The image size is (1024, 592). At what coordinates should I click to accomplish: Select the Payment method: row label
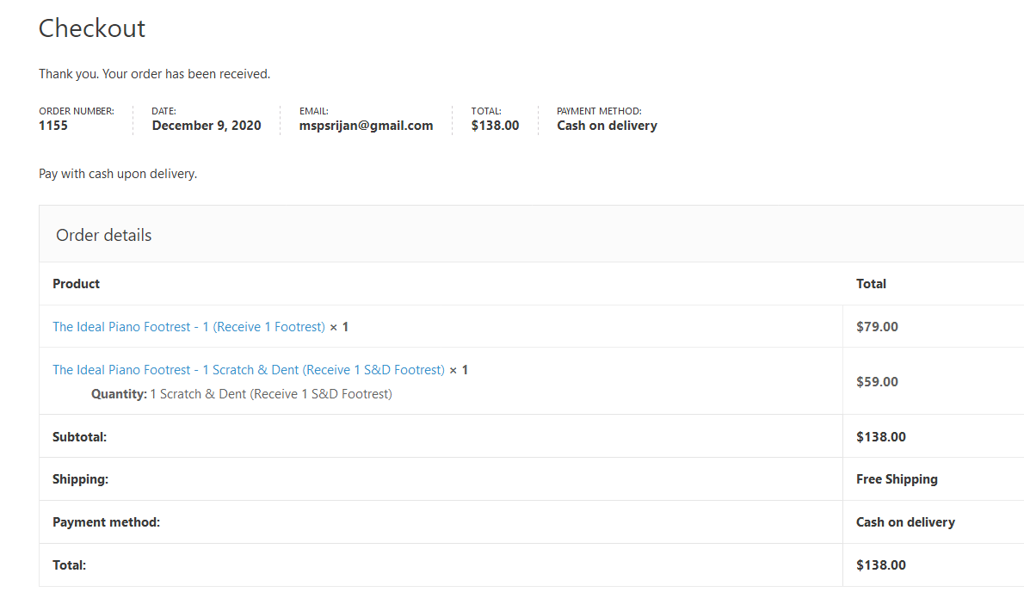106,522
